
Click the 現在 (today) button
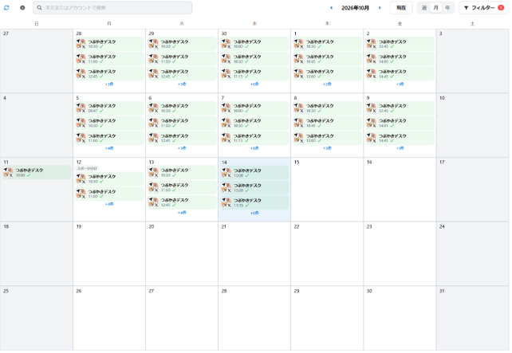coord(401,7)
